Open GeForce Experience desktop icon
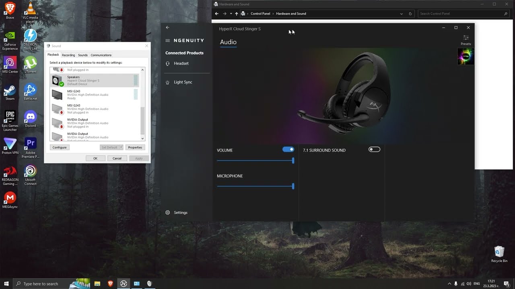515x289 pixels. tap(10, 40)
